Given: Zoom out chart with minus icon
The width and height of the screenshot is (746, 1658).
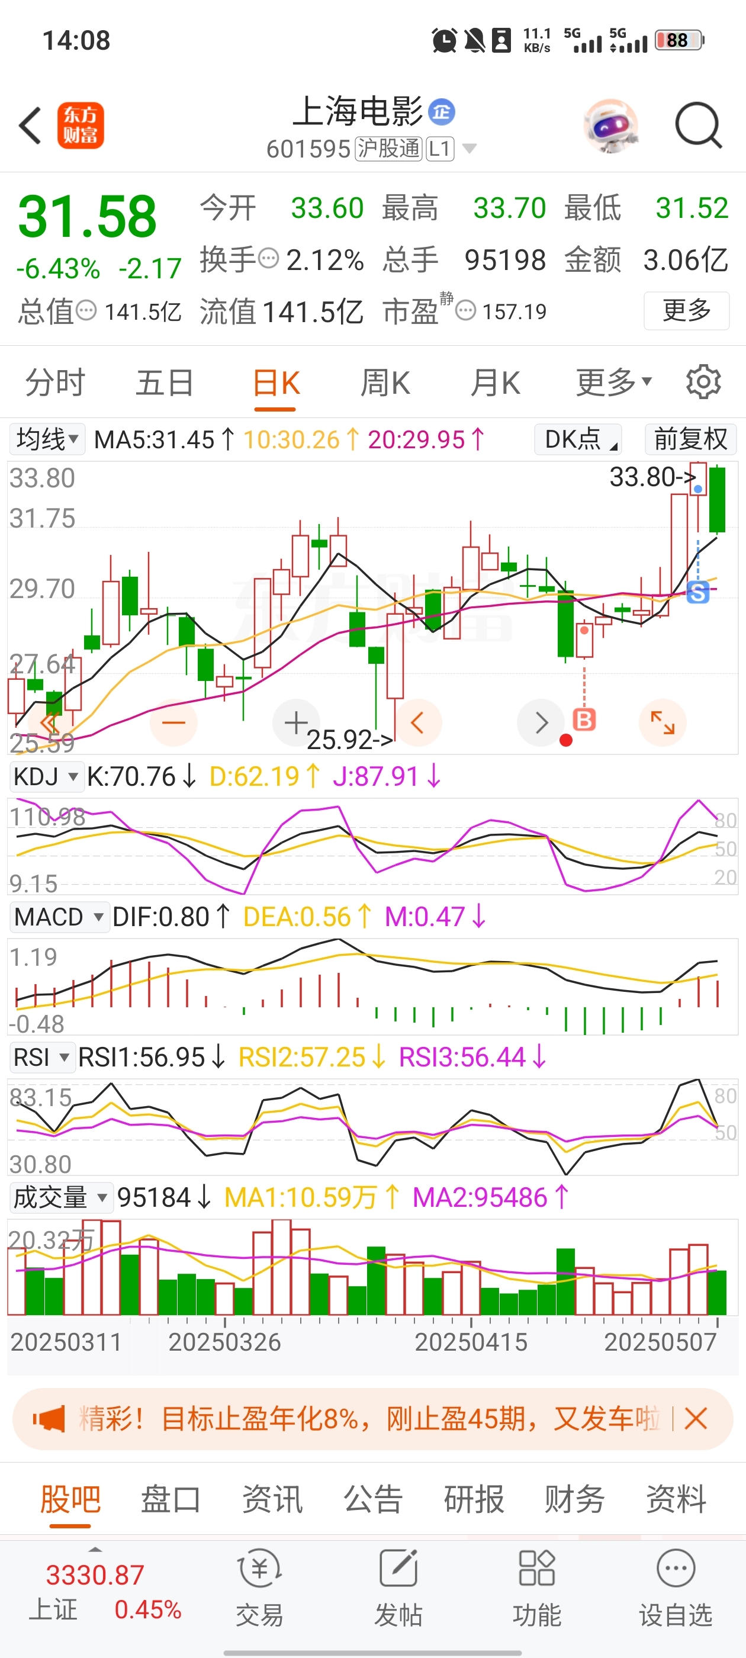Looking at the screenshot, I should [174, 723].
